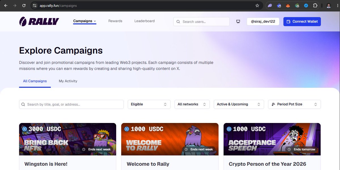The image size is (340, 170).
Task: Go to the Rewards page
Action: (115, 21)
